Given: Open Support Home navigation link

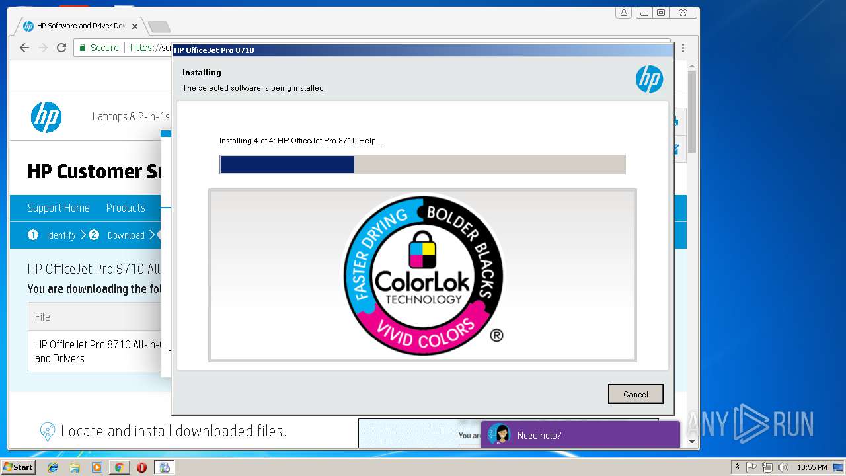Looking at the screenshot, I should pyautogui.click(x=58, y=208).
